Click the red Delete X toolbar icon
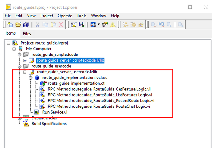The height and width of the screenshot is (149, 212). pos(61,25)
